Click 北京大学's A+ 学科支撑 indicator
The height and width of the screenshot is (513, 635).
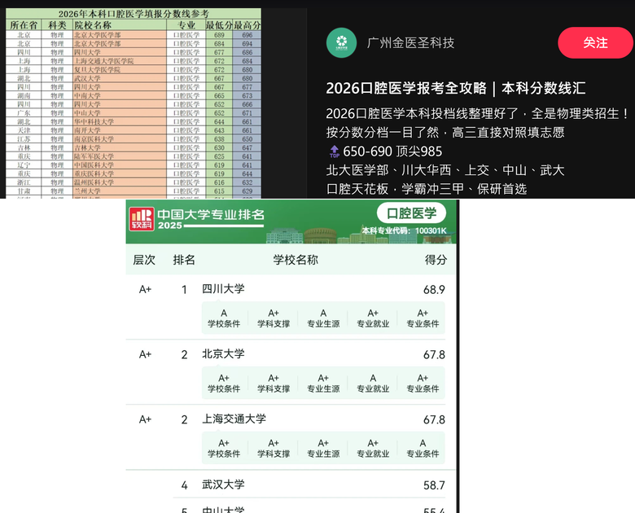pos(274,383)
